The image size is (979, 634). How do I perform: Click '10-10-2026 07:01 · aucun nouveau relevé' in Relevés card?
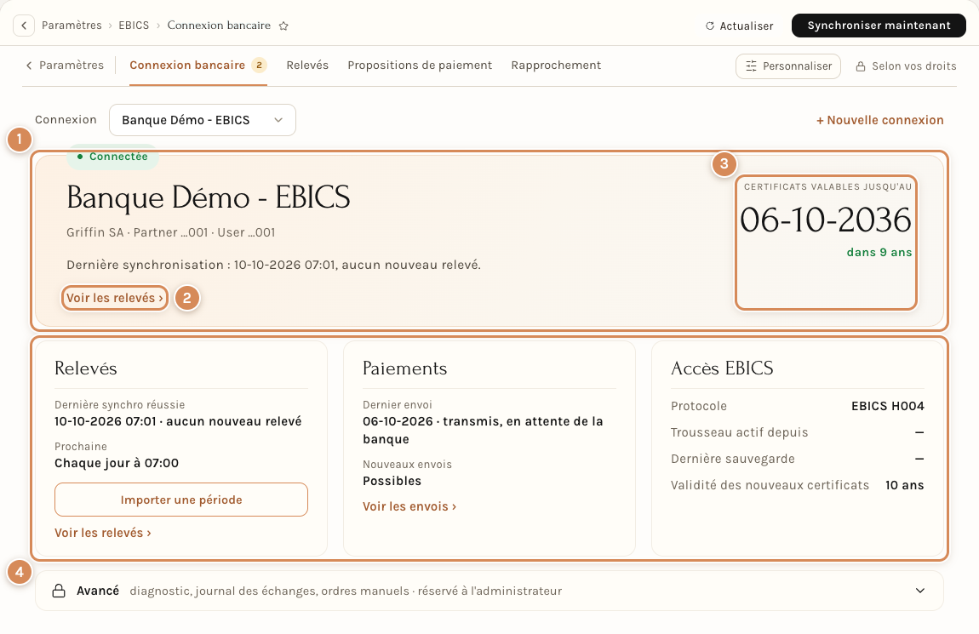pos(178,421)
